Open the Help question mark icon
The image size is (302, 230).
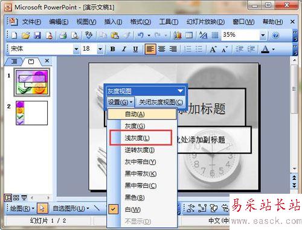(x=275, y=35)
